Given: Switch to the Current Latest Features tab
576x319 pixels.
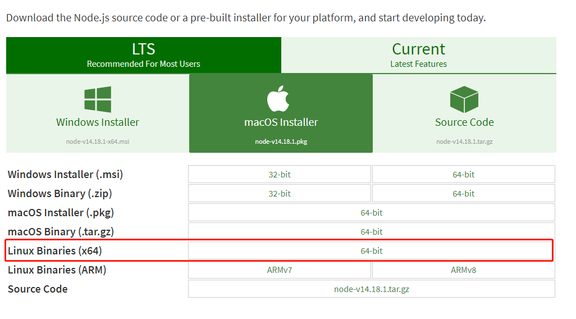Looking at the screenshot, I should 419,55.
